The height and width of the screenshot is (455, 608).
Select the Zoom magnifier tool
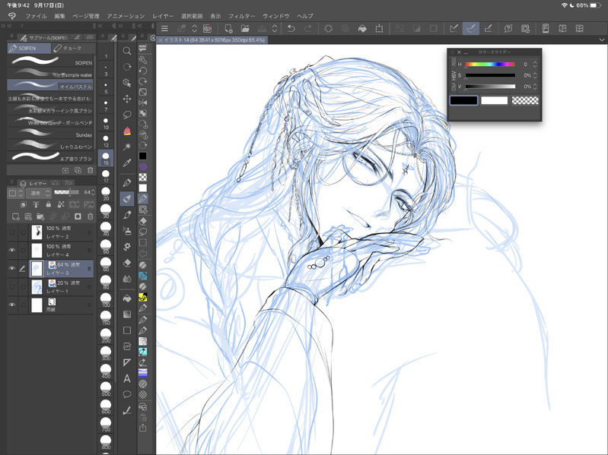coord(127,51)
